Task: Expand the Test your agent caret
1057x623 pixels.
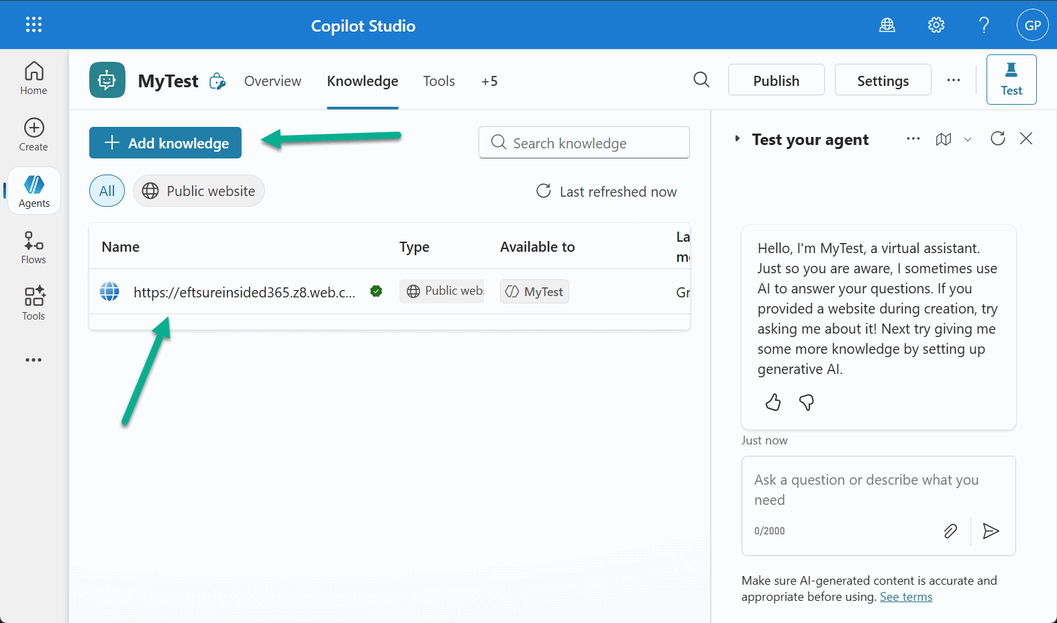Action: point(738,139)
